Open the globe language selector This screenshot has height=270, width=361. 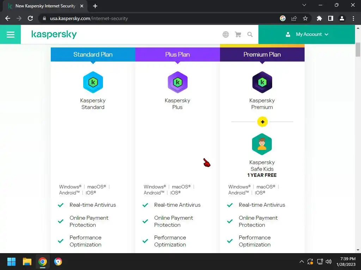(226, 34)
